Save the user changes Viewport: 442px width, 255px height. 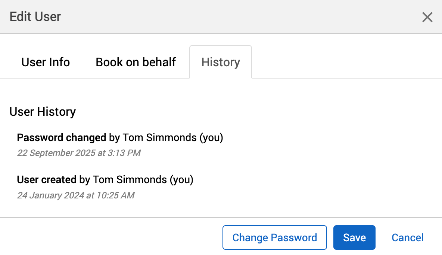[x=354, y=237]
